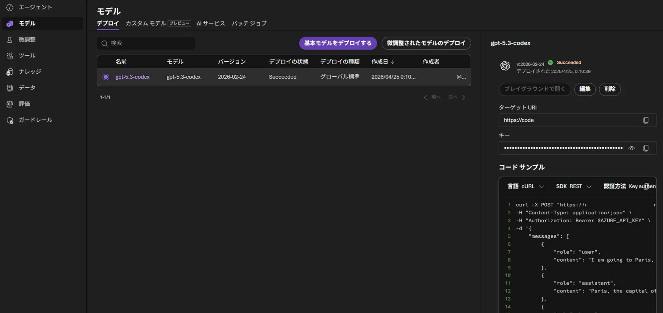
Task: Click the 作成者 column header
Action: 431,62
